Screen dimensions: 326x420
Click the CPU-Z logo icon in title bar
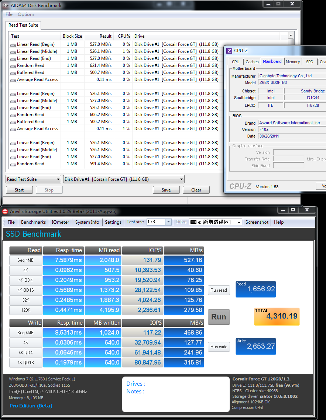pyautogui.click(x=229, y=50)
